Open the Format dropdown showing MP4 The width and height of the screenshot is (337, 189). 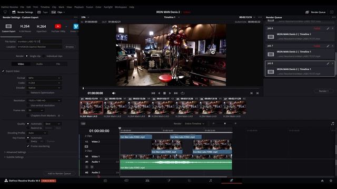tap(44, 78)
